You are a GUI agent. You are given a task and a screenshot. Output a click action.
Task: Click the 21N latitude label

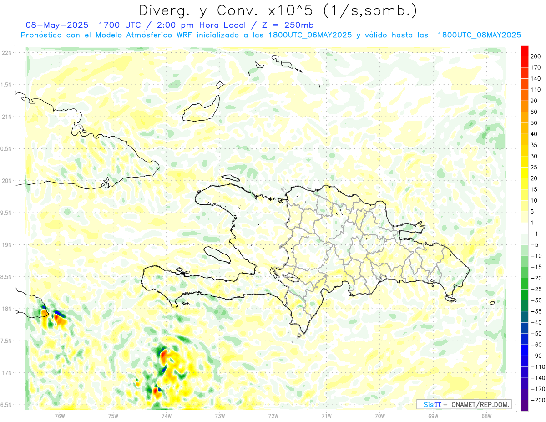pos(7,117)
